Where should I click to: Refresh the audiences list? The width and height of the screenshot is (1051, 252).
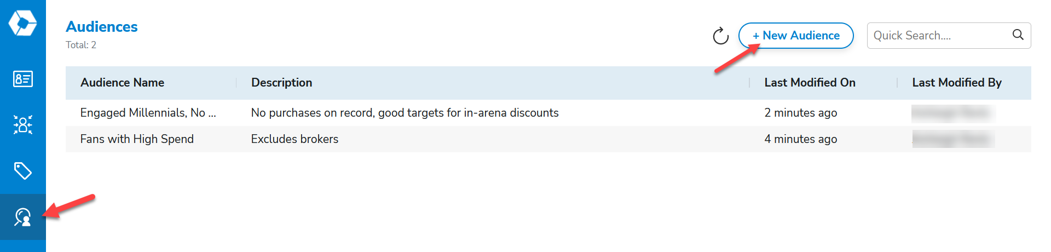click(720, 36)
